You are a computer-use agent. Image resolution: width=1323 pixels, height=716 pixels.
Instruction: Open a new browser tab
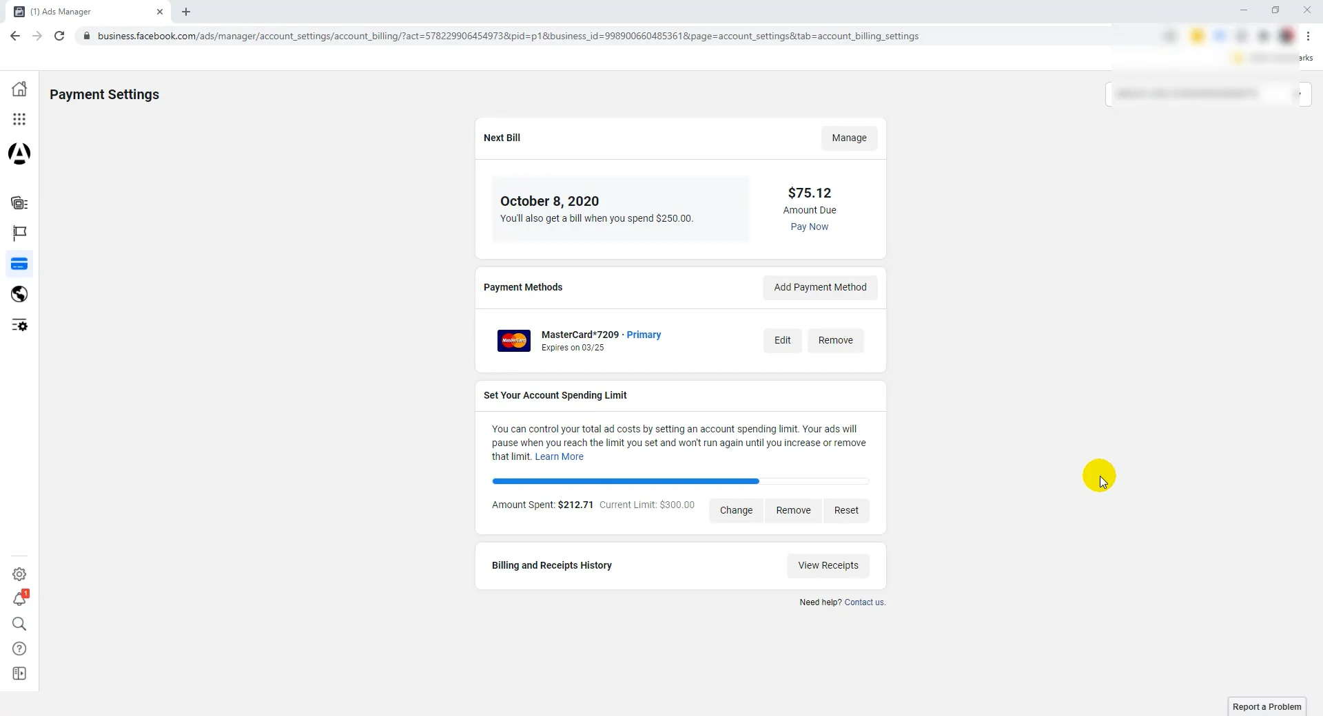click(186, 12)
